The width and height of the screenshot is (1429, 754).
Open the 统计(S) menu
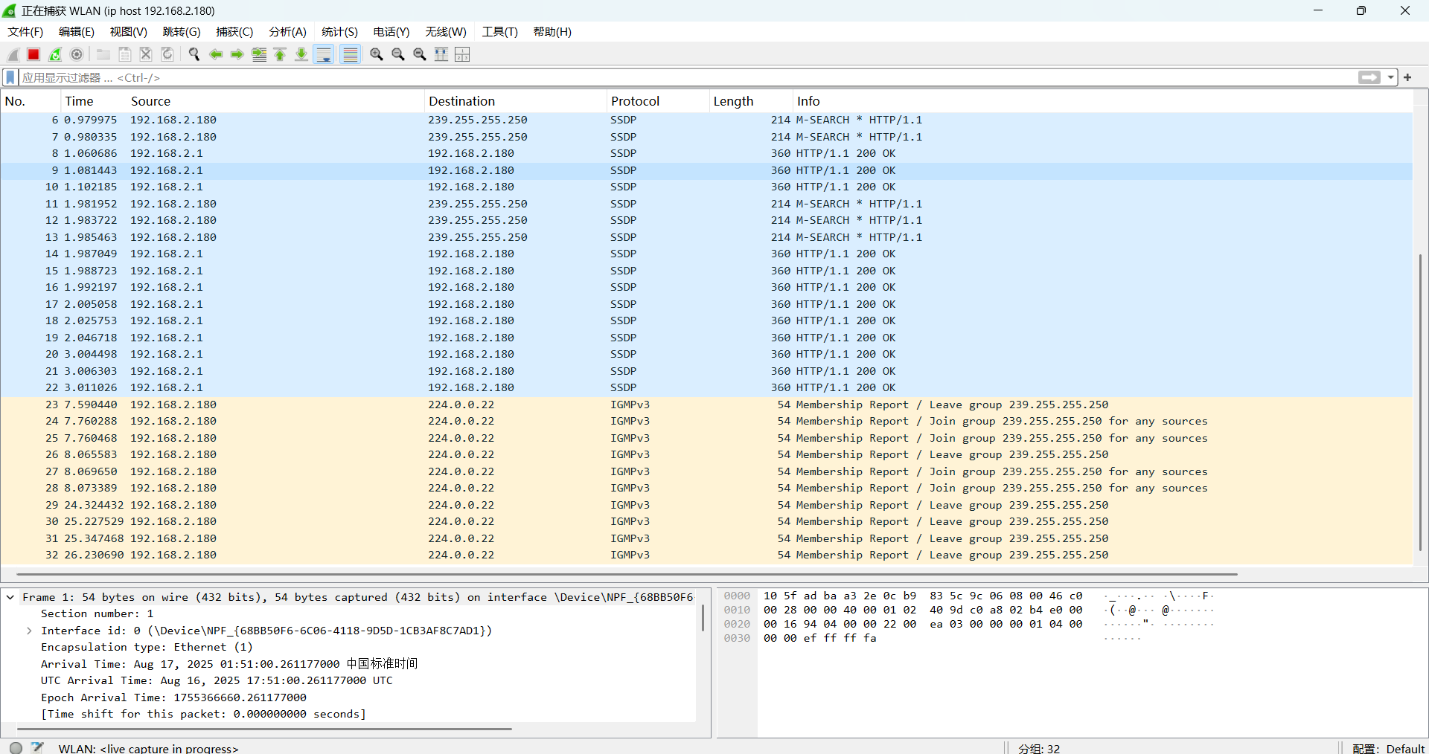point(339,32)
